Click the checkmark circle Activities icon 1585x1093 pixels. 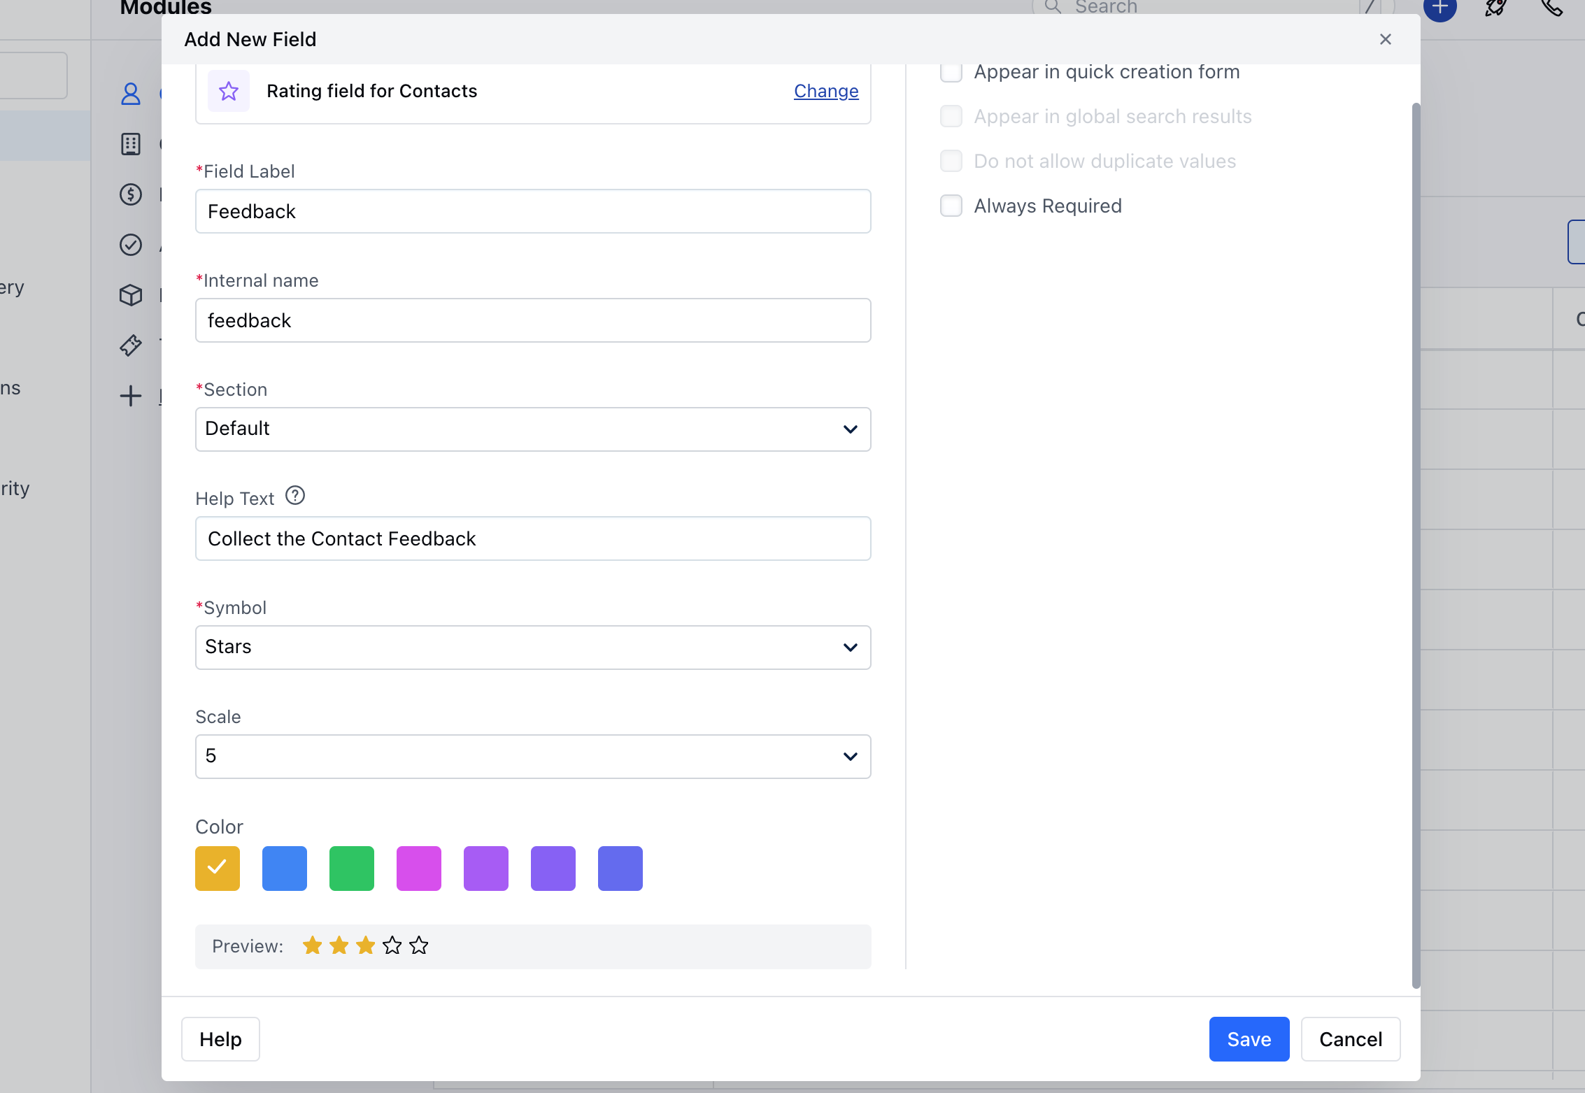pos(130,245)
